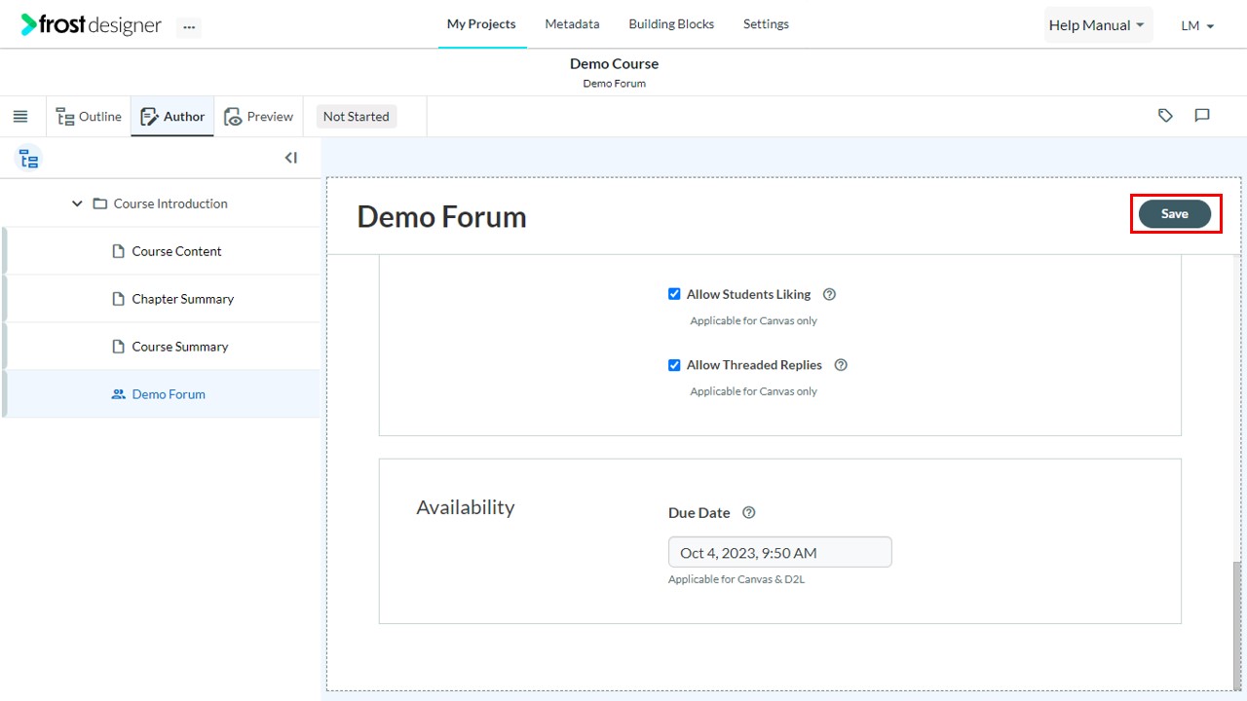1247x701 pixels.
Task: Open the Metadata tab
Action: (572, 24)
